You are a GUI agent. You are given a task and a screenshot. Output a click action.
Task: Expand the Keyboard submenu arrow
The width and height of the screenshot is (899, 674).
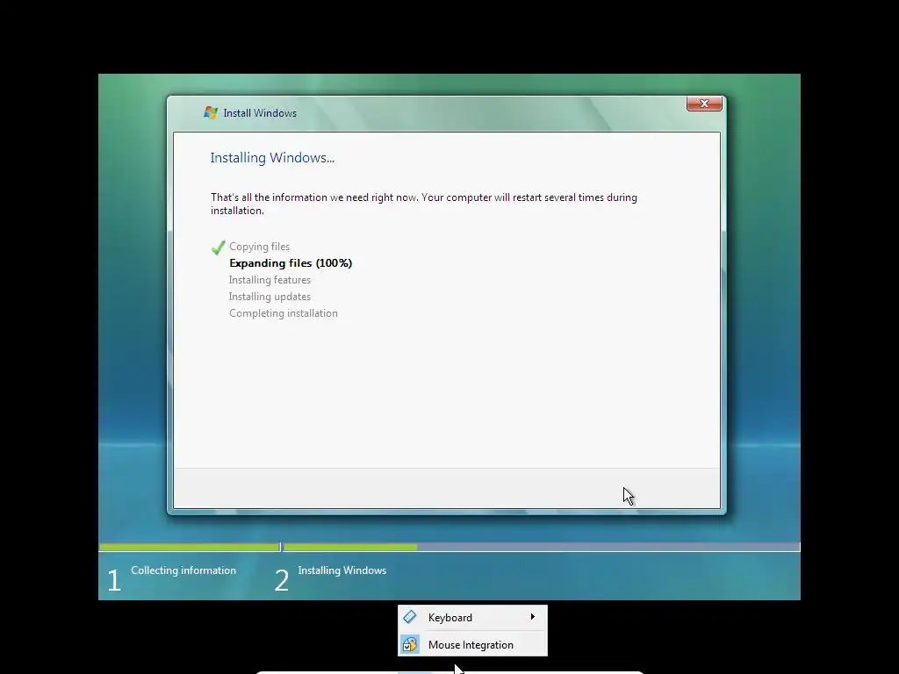pyautogui.click(x=533, y=617)
